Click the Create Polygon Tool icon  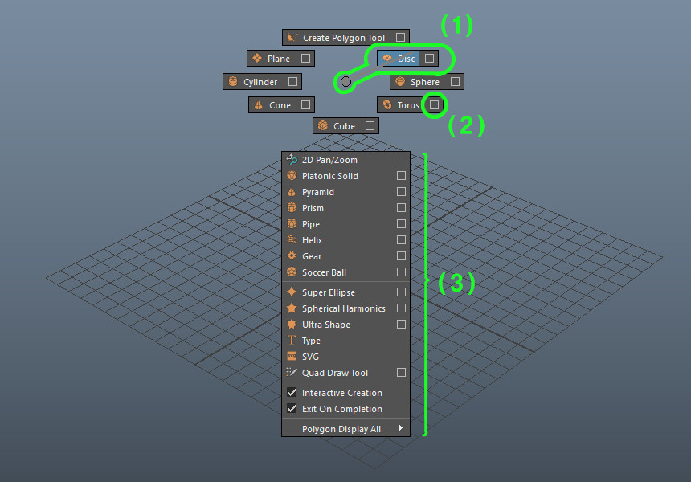(x=292, y=38)
